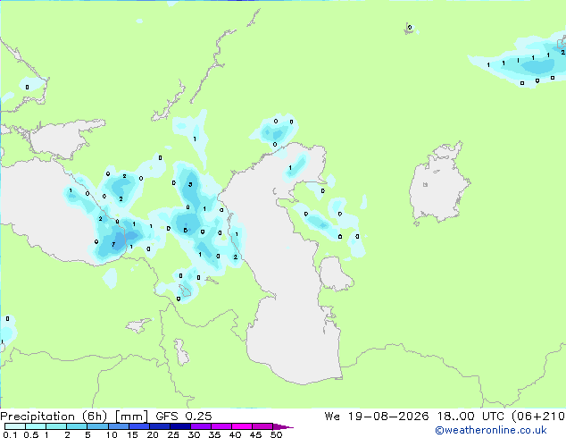Image resolution: width=566 pixels, height=438 pixels.
Task: Choose the 20–25 mm dark blue swatch
Action: pos(160,426)
